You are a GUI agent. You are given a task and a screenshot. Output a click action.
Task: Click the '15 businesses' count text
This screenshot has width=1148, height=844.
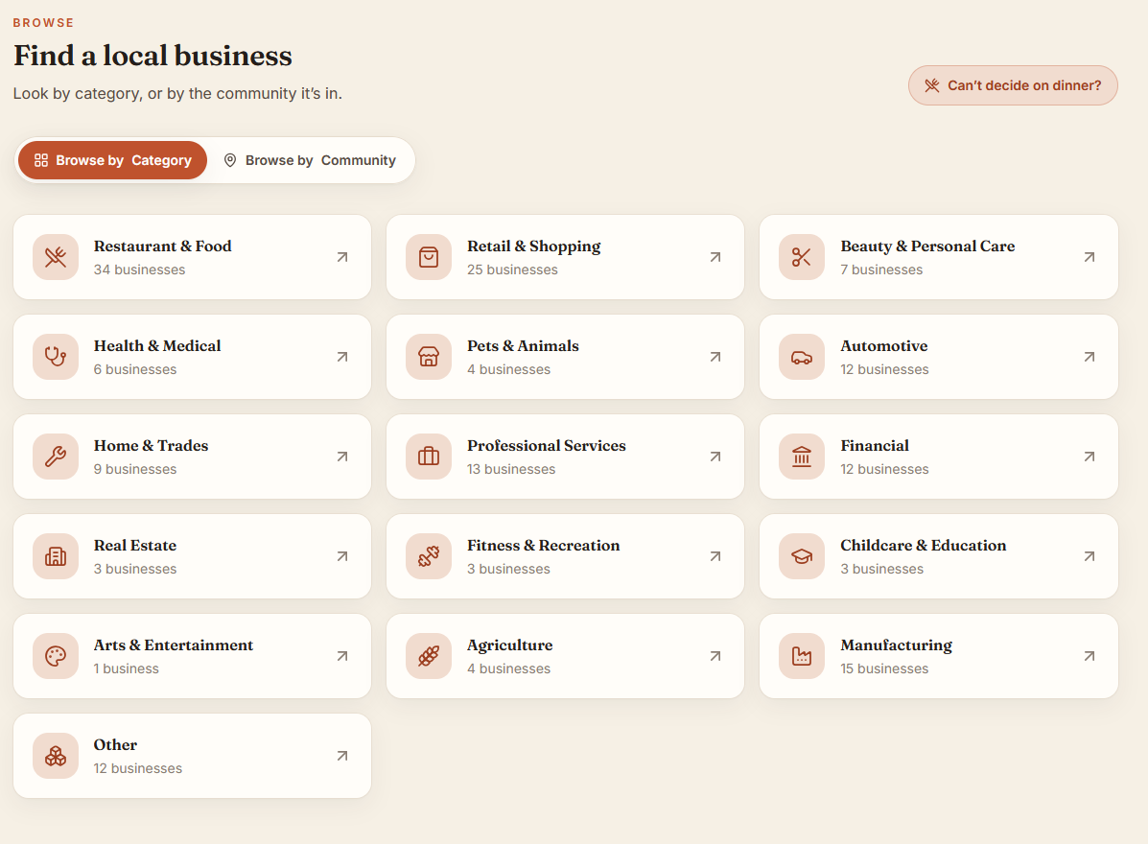tap(884, 668)
